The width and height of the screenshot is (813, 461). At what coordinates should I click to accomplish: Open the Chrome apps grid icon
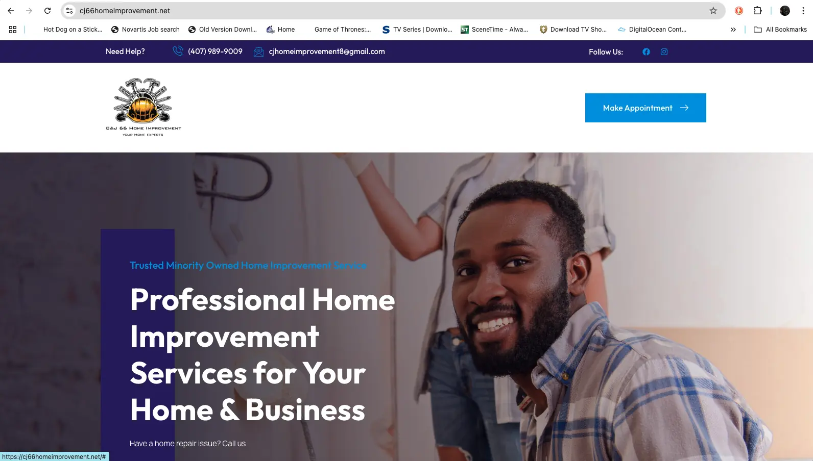tap(13, 30)
